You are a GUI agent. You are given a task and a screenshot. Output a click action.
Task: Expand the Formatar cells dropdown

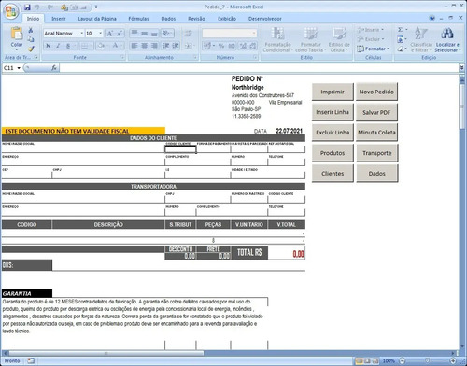click(x=374, y=49)
